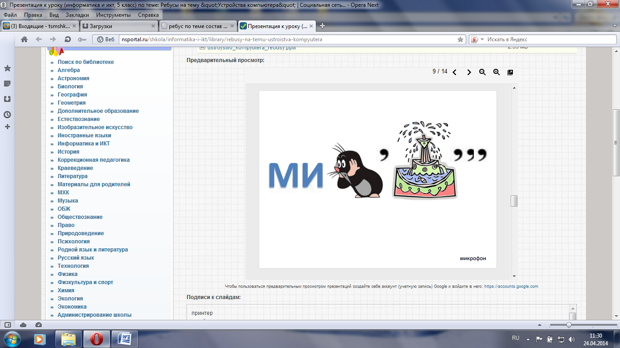This screenshot has width=620, height=348.
Task: Open the Веб site info badge
Action: (x=106, y=39)
